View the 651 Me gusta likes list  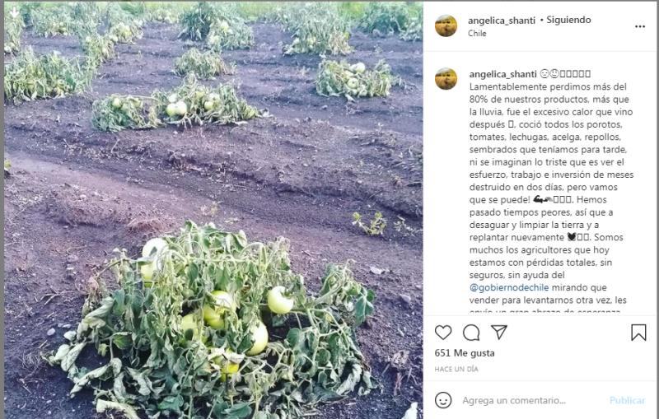click(x=465, y=353)
